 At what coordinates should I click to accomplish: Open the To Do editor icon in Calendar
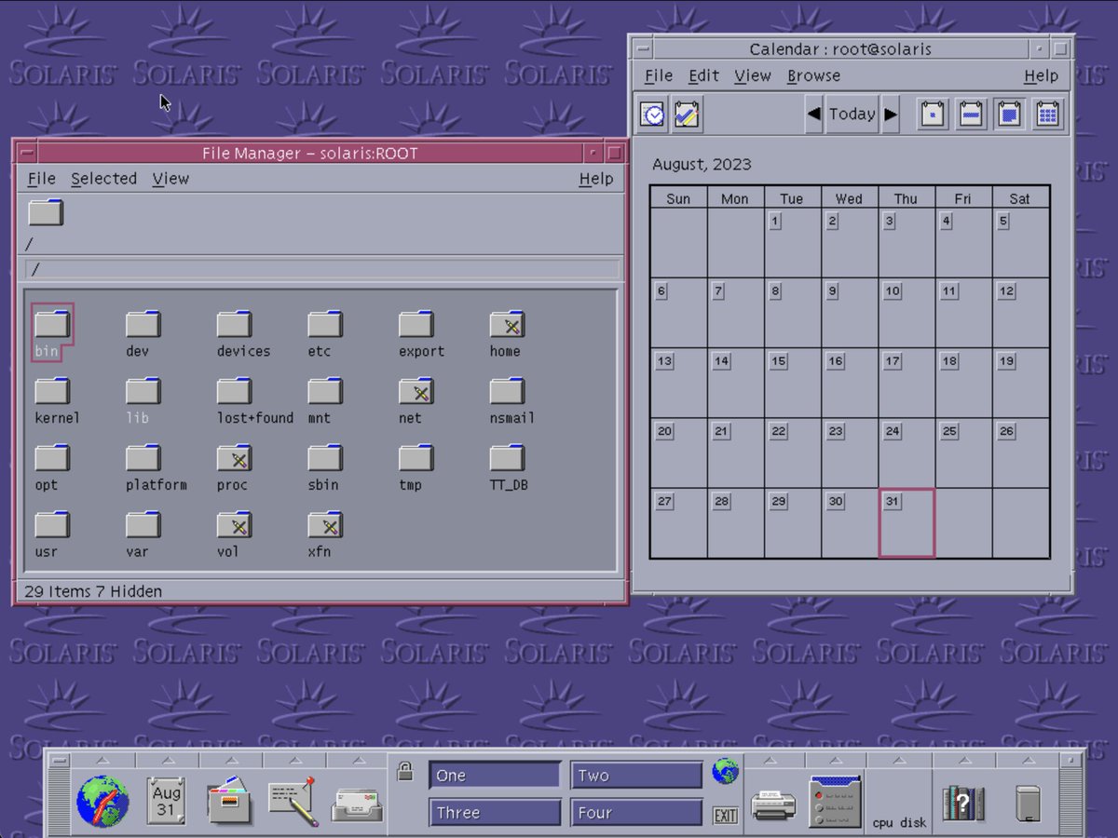(688, 115)
